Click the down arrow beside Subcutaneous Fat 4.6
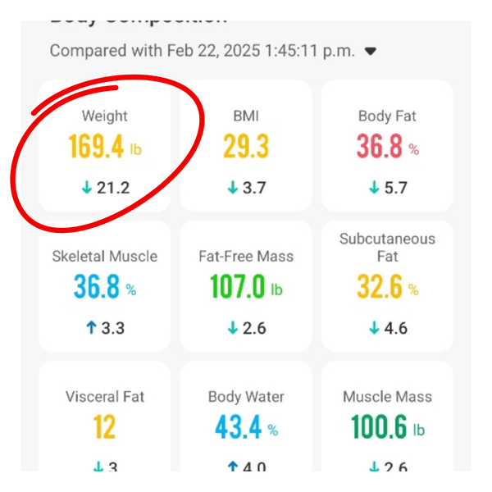Viewport: 492px width, 492px height. coord(374,328)
